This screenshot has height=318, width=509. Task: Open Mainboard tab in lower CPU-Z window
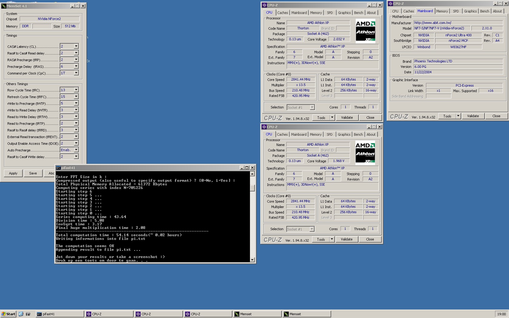[299, 134]
